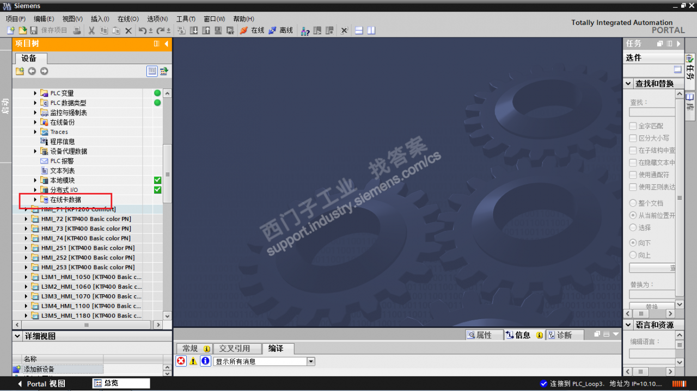Screen dimensions: 697x391
Task: Enable 使用正则表达式 checkbox
Action: (633, 187)
